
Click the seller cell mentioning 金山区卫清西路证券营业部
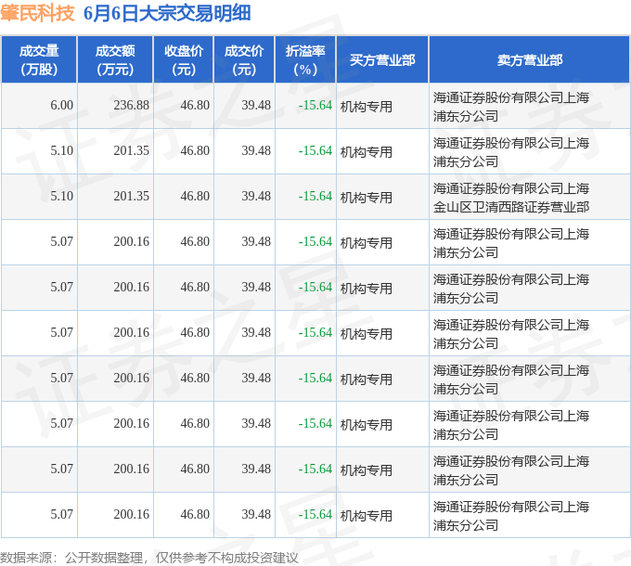(x=530, y=197)
